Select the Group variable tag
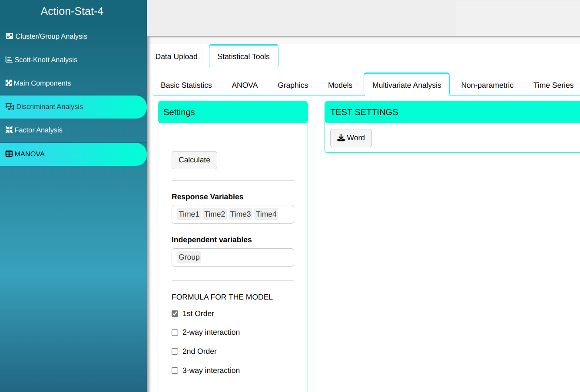The width and height of the screenshot is (580, 392). (x=189, y=257)
